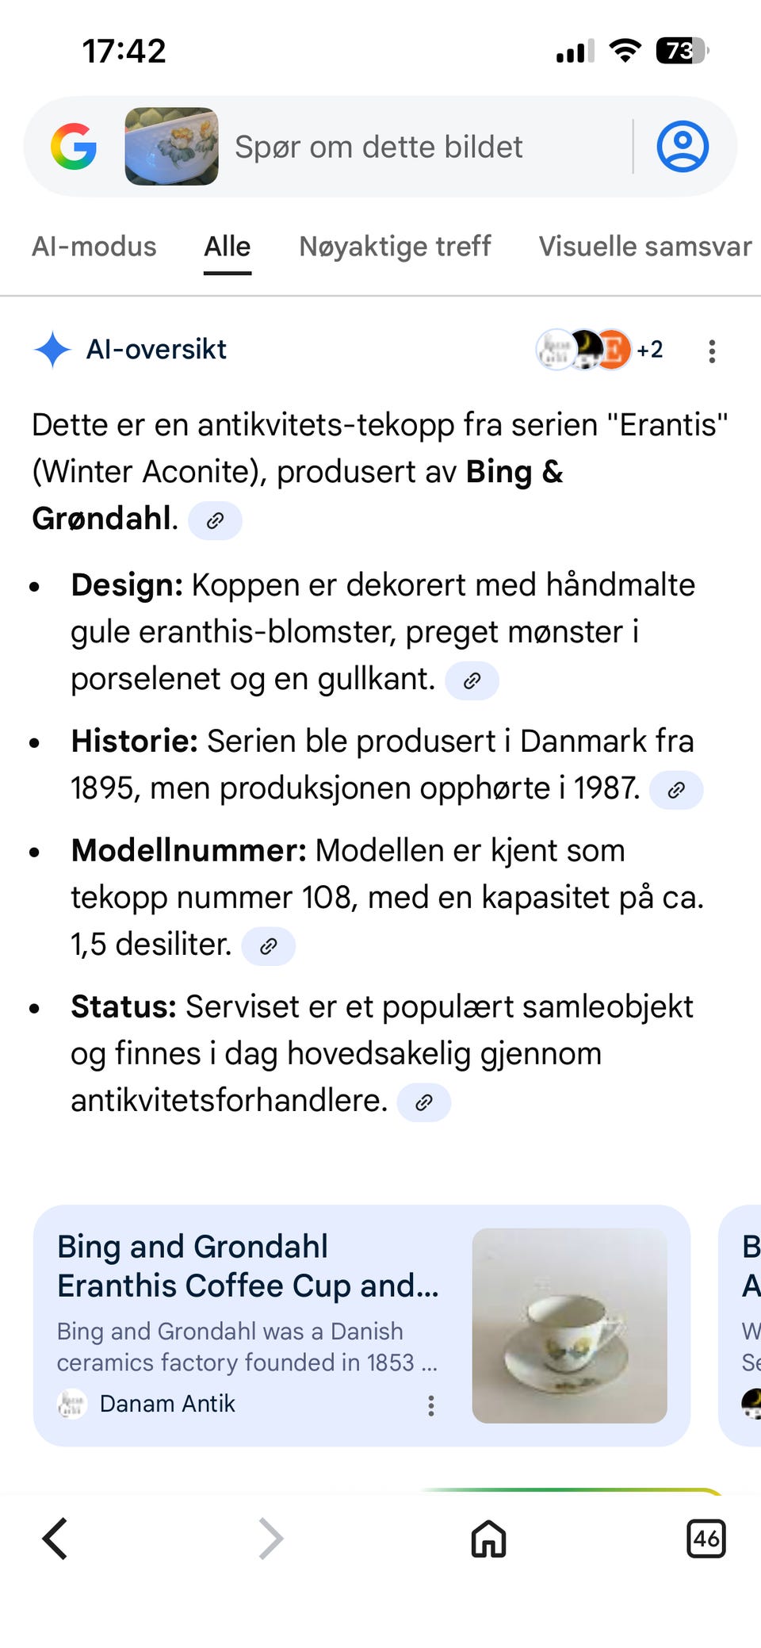Tap source link icon after 1987
This screenshot has width=761, height=1648.
point(676,790)
